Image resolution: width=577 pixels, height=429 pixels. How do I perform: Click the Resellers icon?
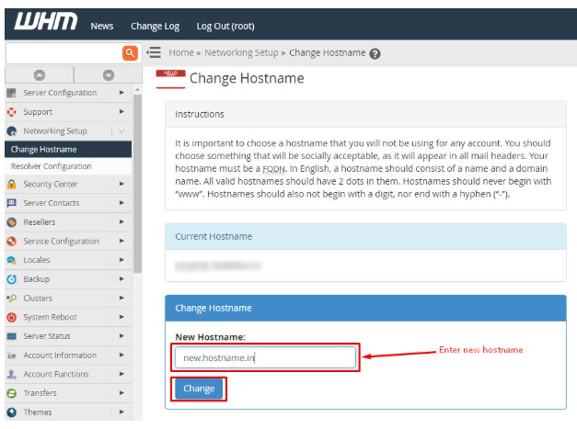[x=11, y=222]
